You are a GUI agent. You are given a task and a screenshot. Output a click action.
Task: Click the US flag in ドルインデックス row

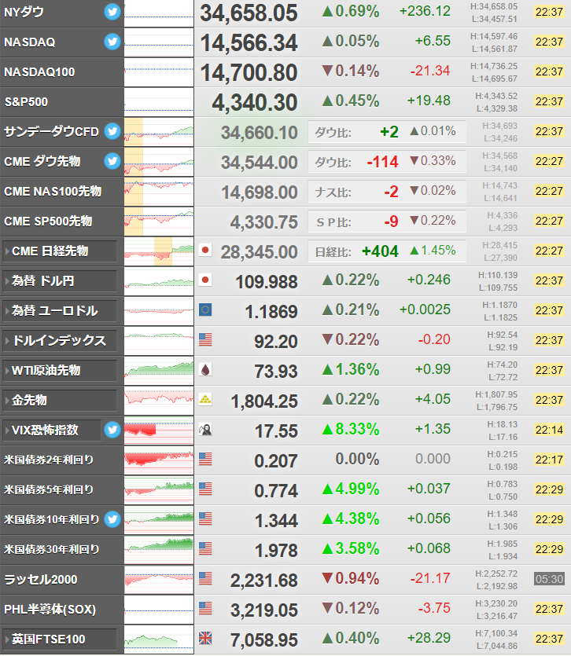(205, 339)
